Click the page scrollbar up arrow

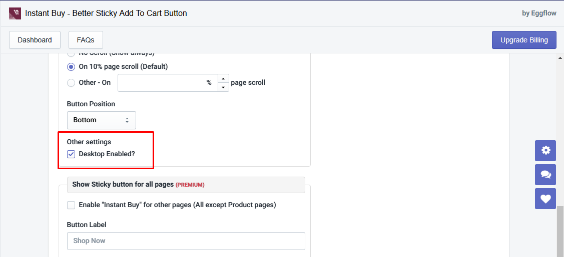(x=560, y=58)
